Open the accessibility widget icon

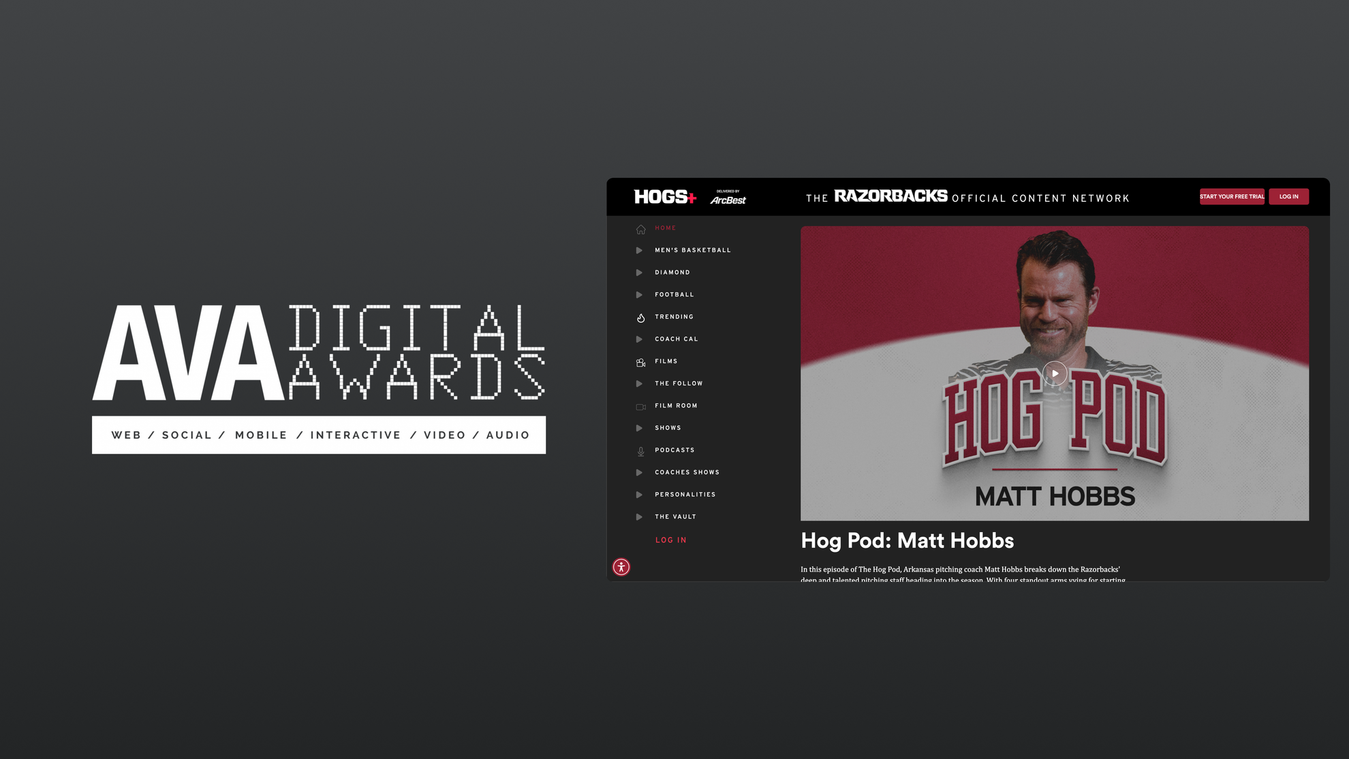[x=621, y=567]
